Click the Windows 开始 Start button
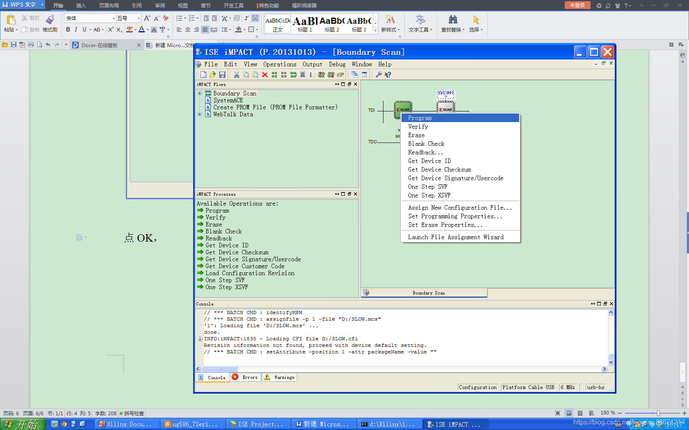This screenshot has height=430, width=689. click(x=23, y=424)
